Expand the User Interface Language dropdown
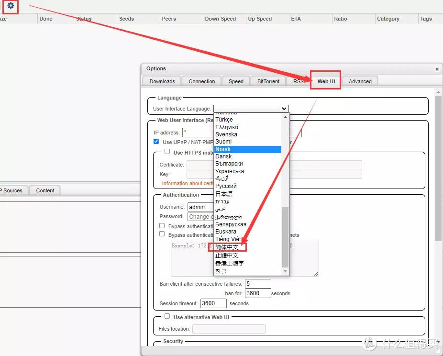 [x=251, y=109]
